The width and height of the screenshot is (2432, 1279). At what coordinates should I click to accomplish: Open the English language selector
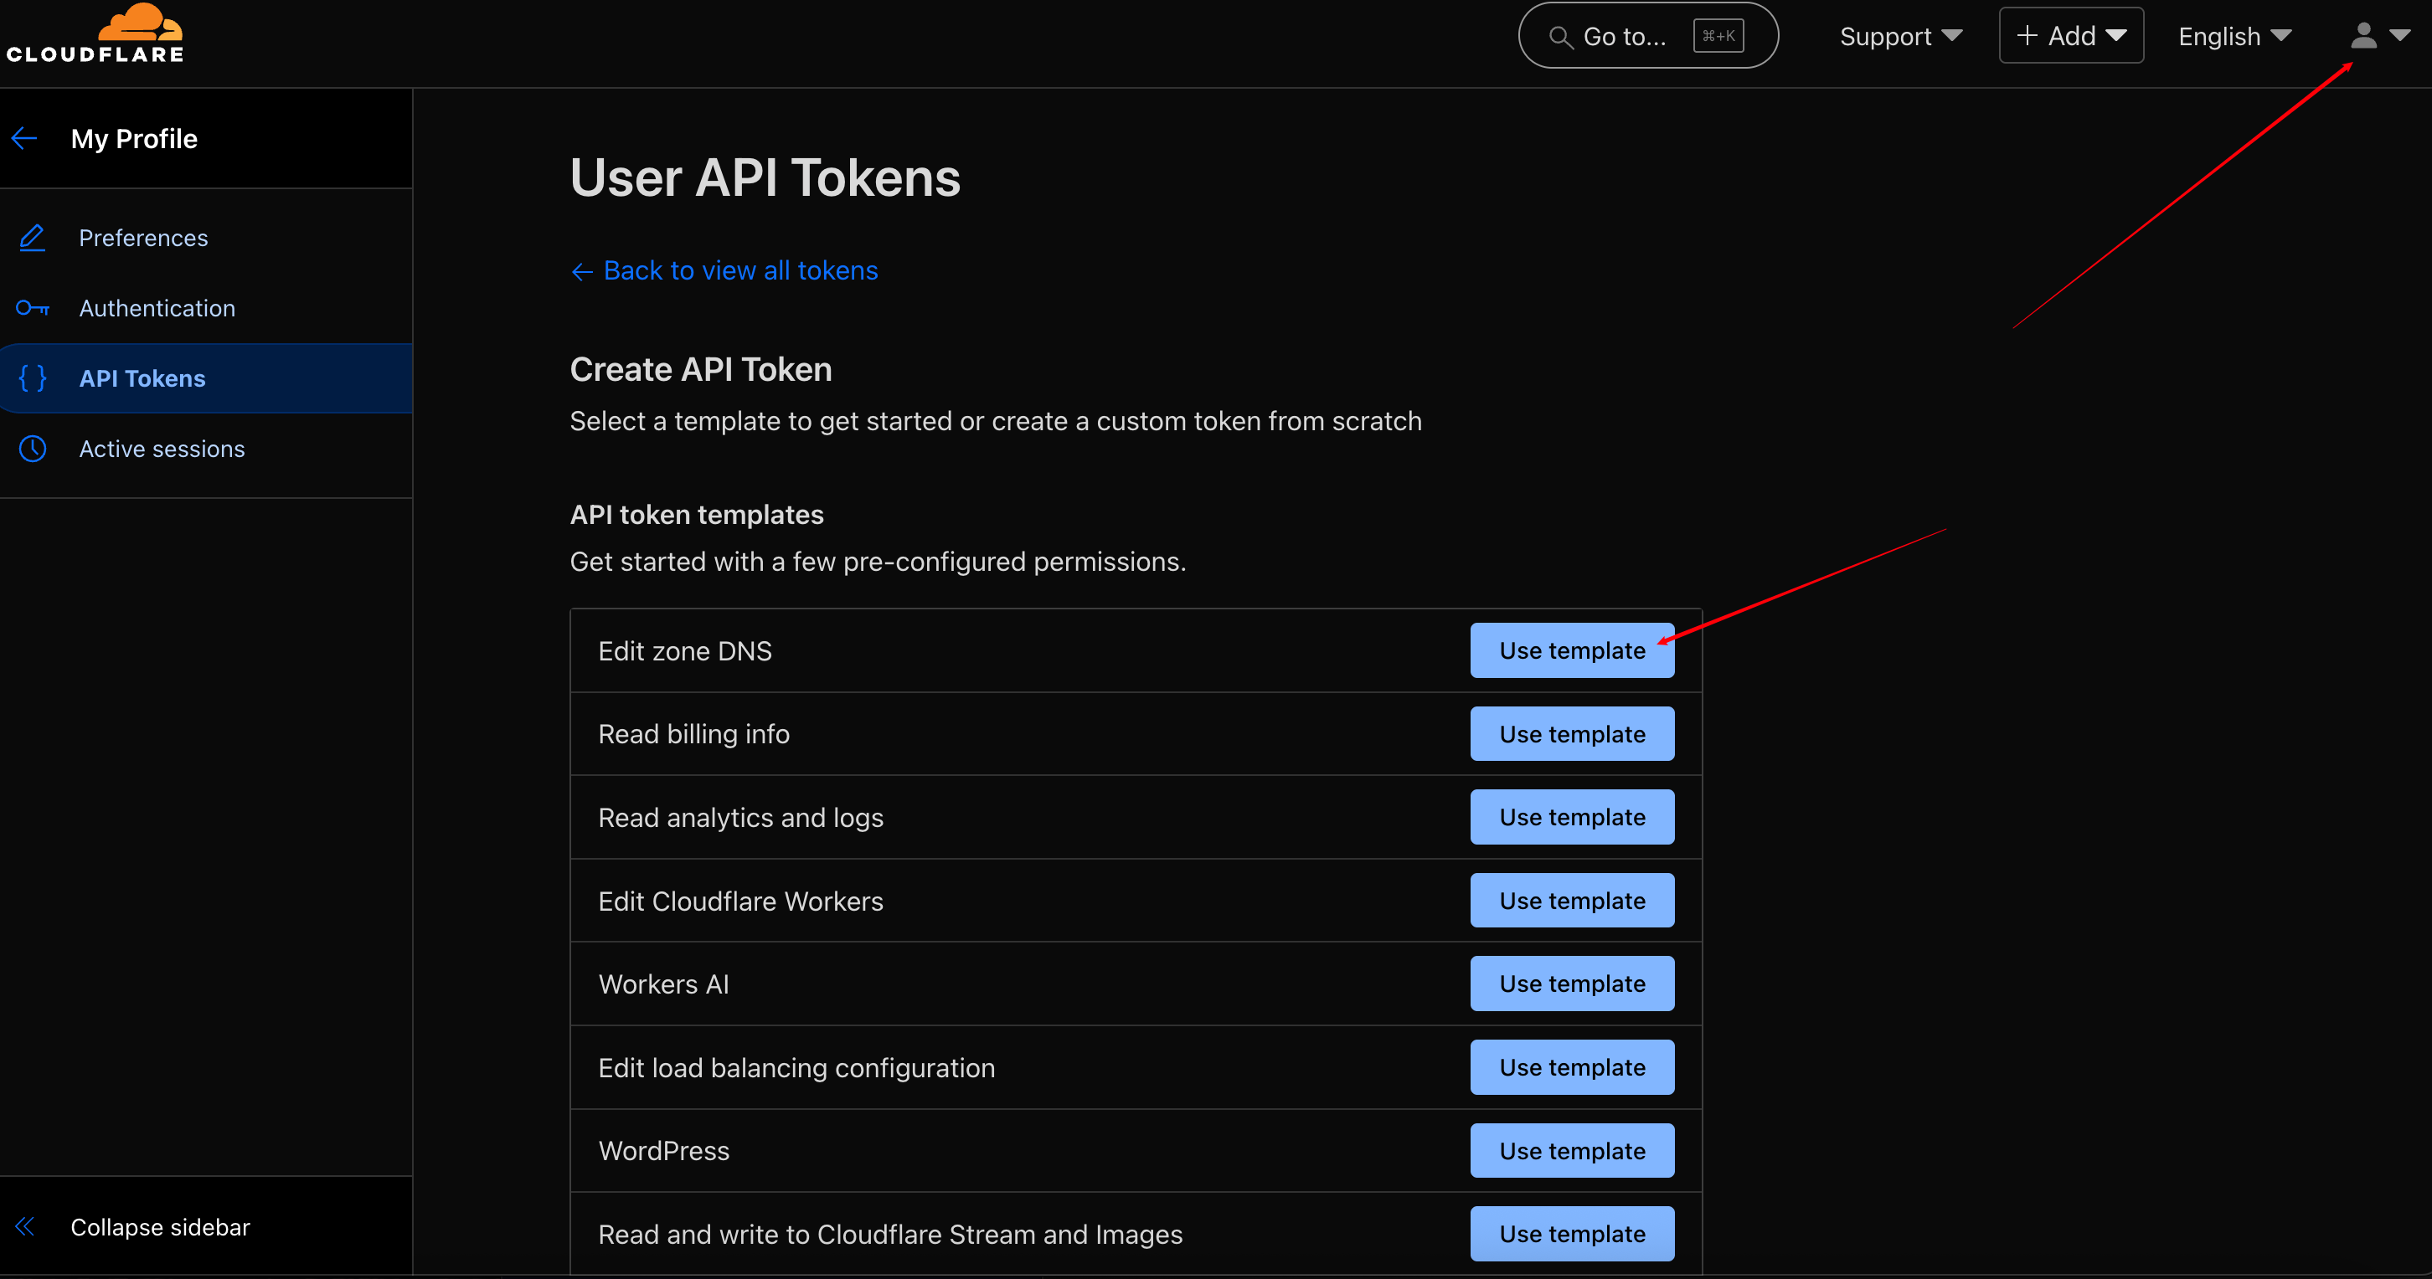[2234, 36]
